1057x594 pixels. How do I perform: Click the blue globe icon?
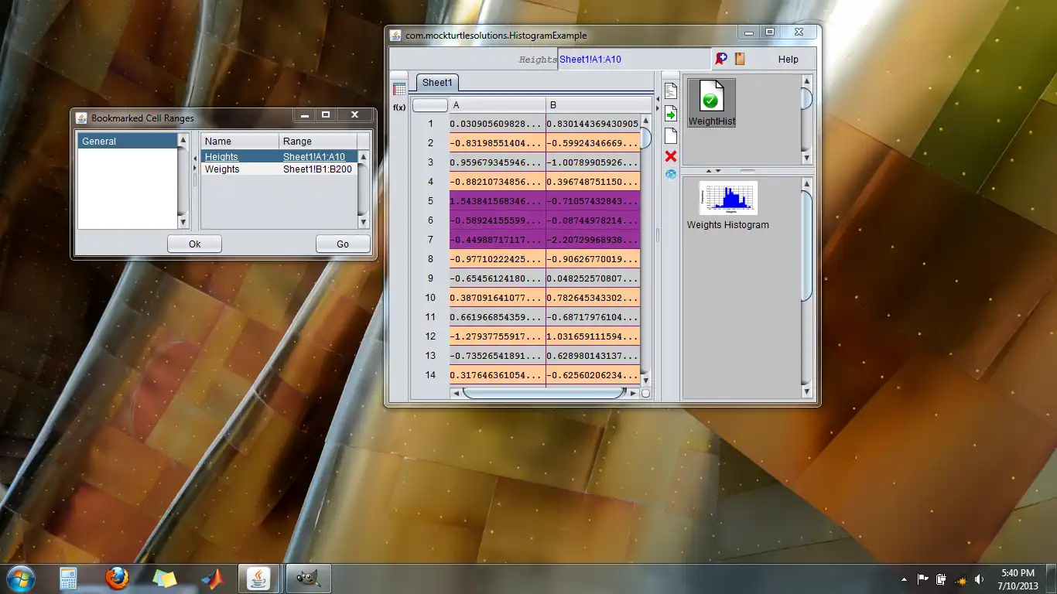click(671, 175)
